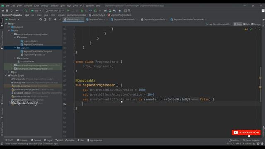The width and height of the screenshot is (265, 149).
Task: Switch editor to Design view
Action: point(256,24)
